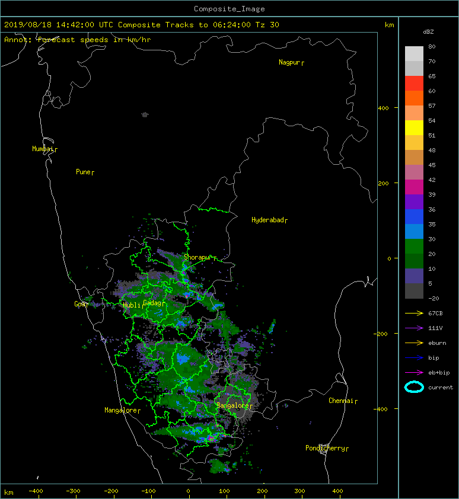Screen dimensions: 459x499
Task: Click the magenta eb+bip arrow in legend
Action: click(x=414, y=372)
